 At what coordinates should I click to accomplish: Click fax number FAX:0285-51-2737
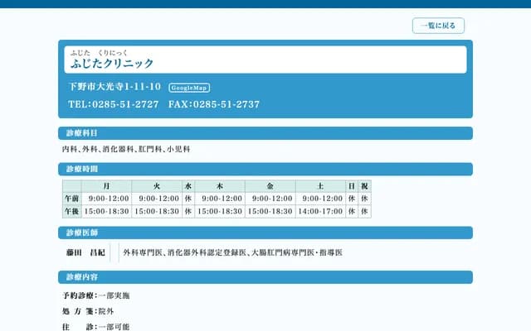pos(214,104)
